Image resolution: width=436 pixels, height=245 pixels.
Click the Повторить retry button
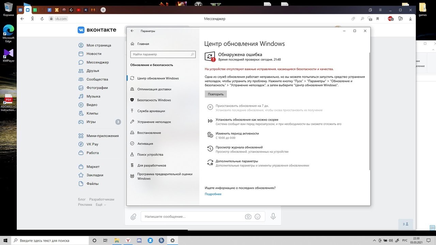pyautogui.click(x=216, y=94)
